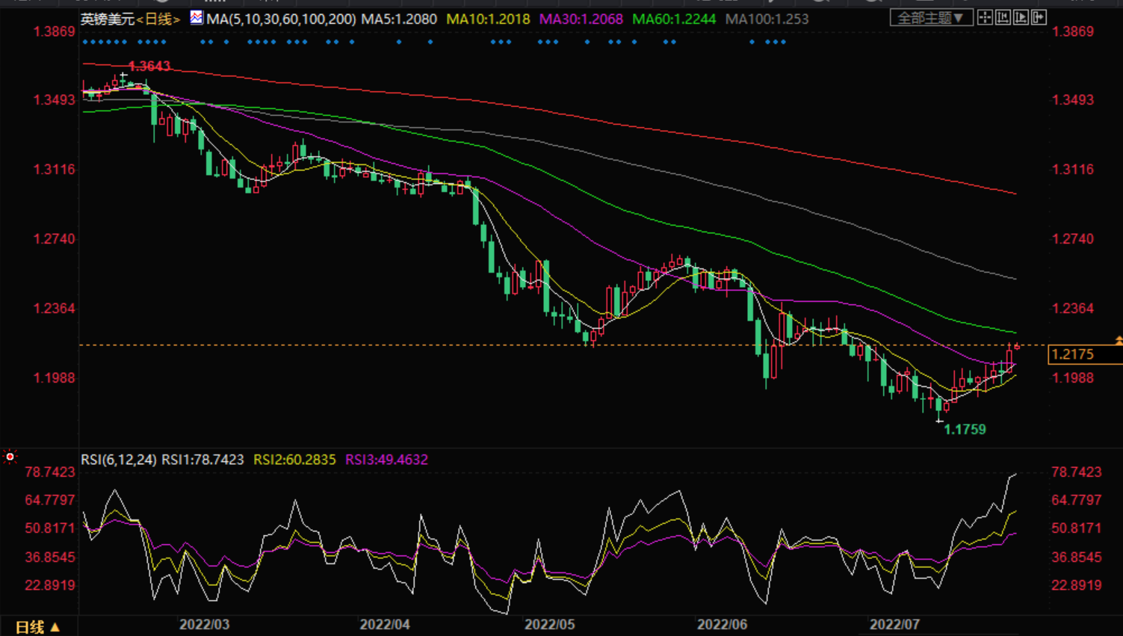Click the 1.3643 high price marker
1123x636 pixels.
(149, 67)
